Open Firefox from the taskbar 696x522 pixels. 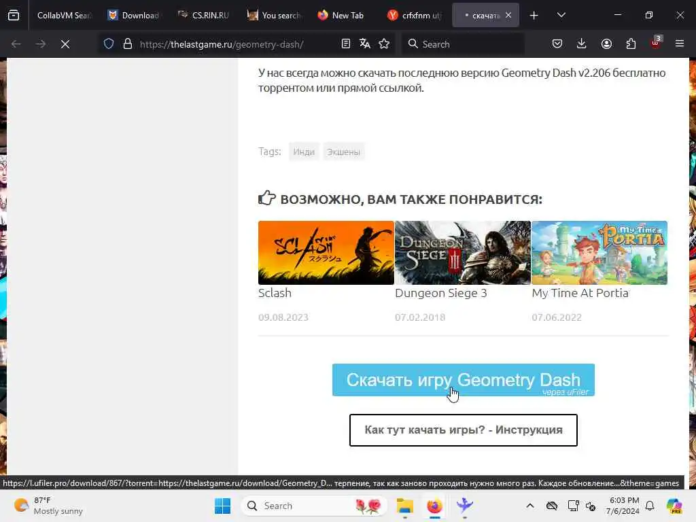[x=434, y=506]
